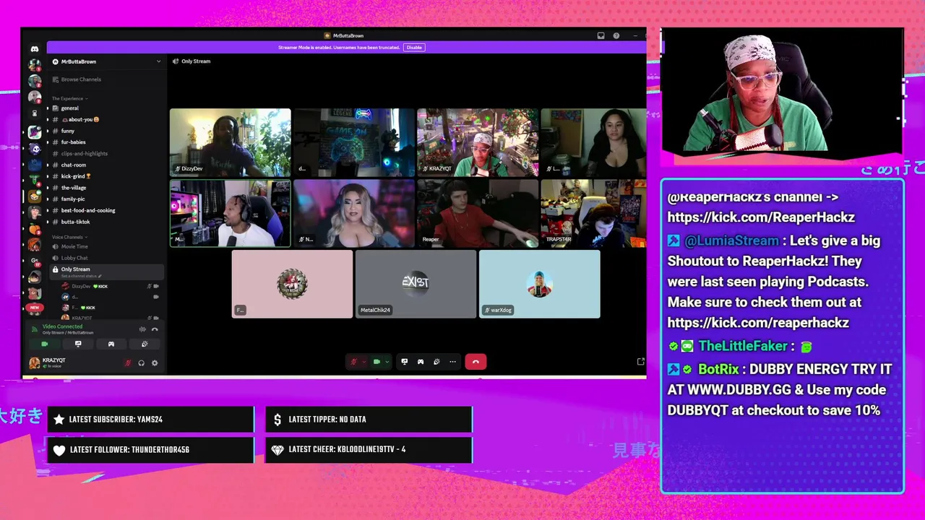Select the warXdog participant tile
Screen dimensions: 925x520
(x=539, y=284)
